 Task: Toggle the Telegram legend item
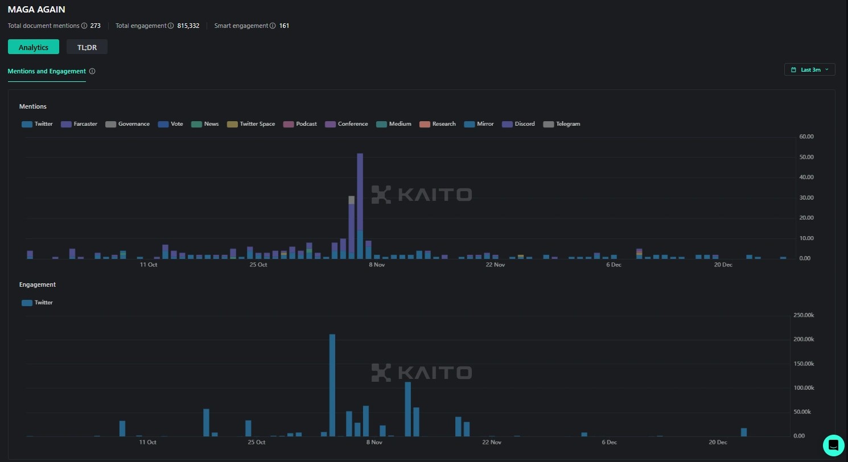562,124
